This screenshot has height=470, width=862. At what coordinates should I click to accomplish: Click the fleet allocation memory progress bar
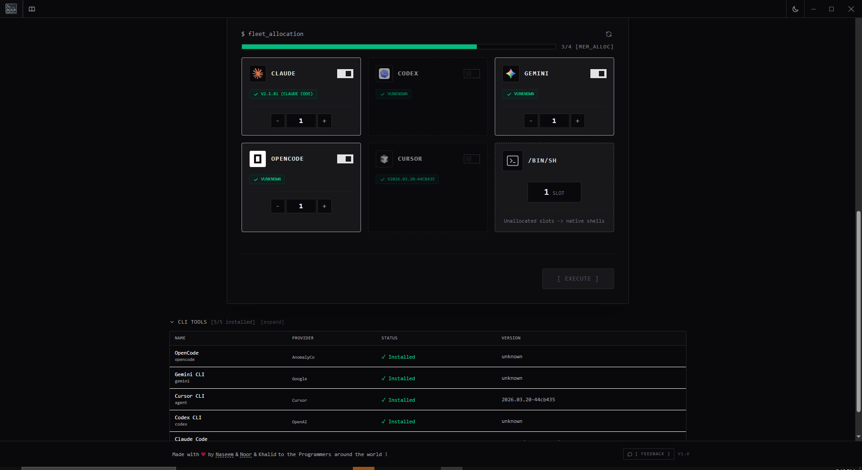tap(399, 47)
